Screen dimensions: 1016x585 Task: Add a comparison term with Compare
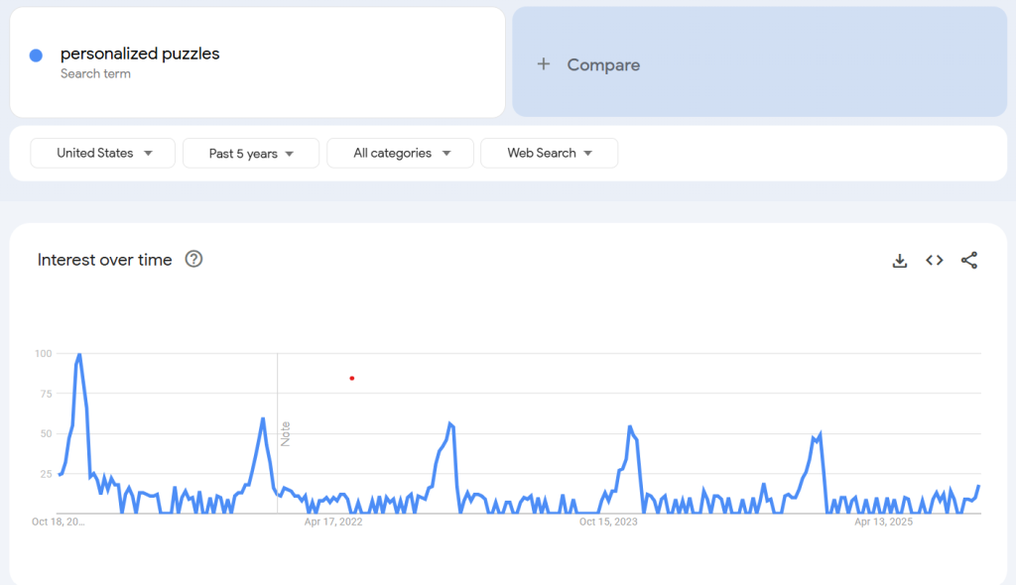[x=603, y=64]
